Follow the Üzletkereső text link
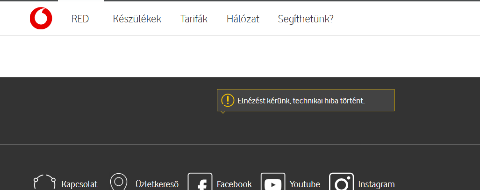 pos(157,184)
